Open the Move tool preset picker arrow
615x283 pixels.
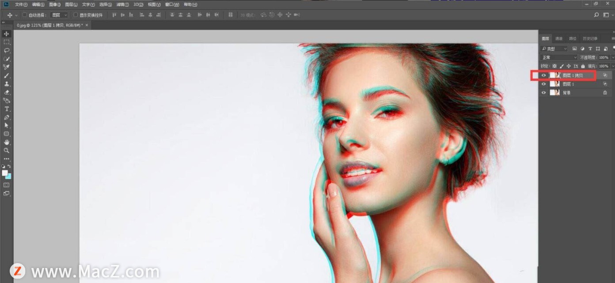(16, 15)
